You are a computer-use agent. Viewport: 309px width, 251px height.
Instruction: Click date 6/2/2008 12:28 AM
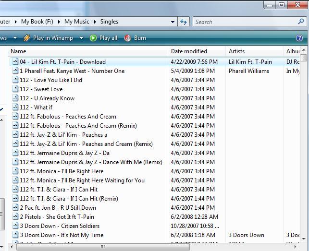tap(194, 216)
